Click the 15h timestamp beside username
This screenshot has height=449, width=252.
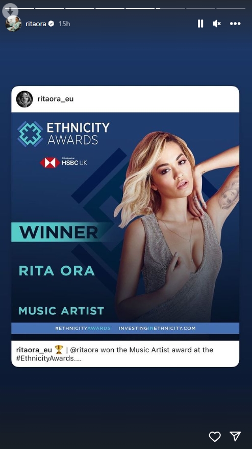point(64,24)
